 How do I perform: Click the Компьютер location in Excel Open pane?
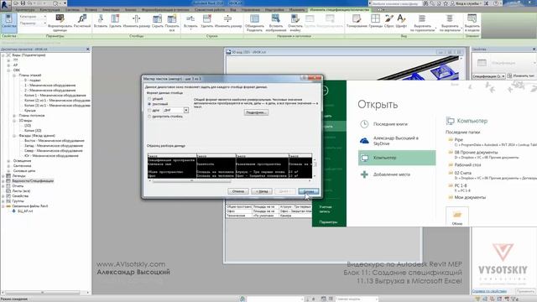click(397, 158)
